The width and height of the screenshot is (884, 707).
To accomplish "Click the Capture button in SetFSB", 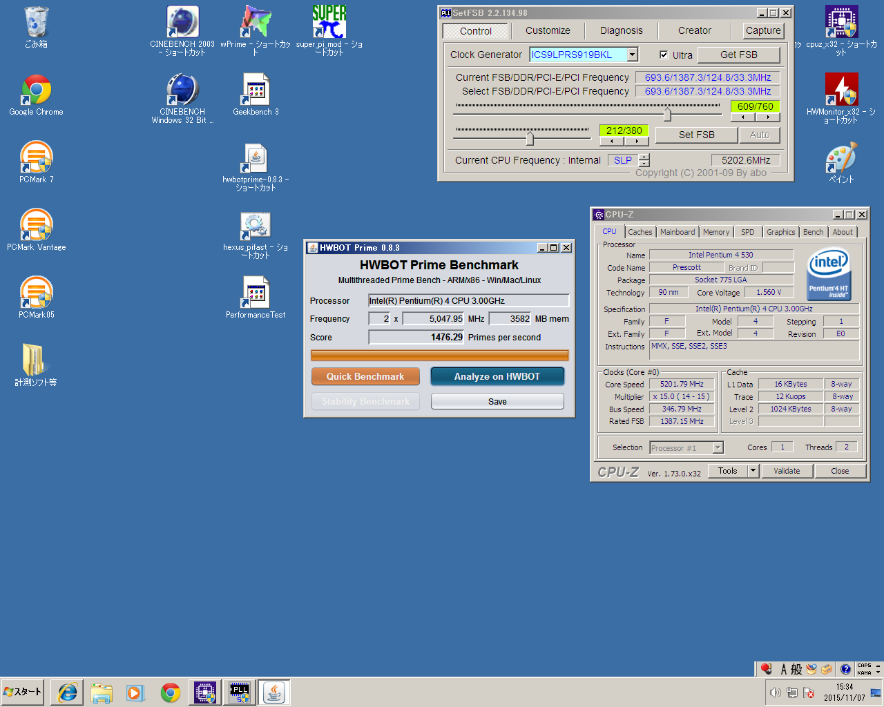I will (x=763, y=30).
